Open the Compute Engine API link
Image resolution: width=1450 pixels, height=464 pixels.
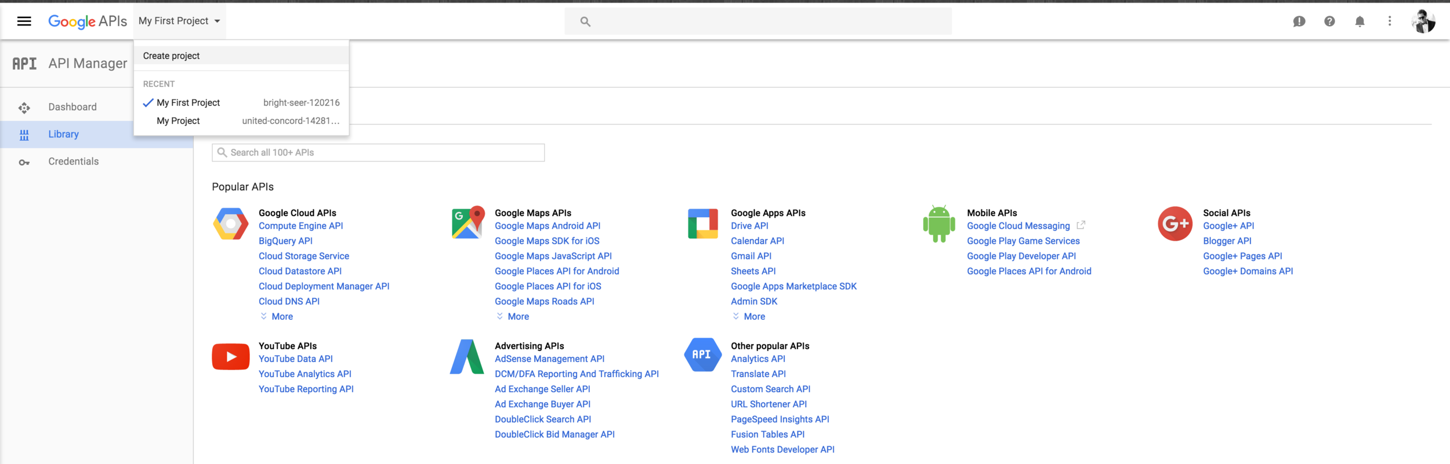tap(300, 226)
